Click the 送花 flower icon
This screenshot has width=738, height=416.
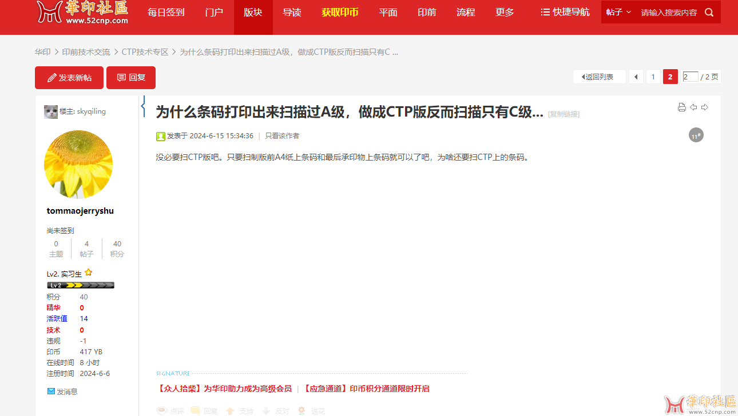coord(301,411)
